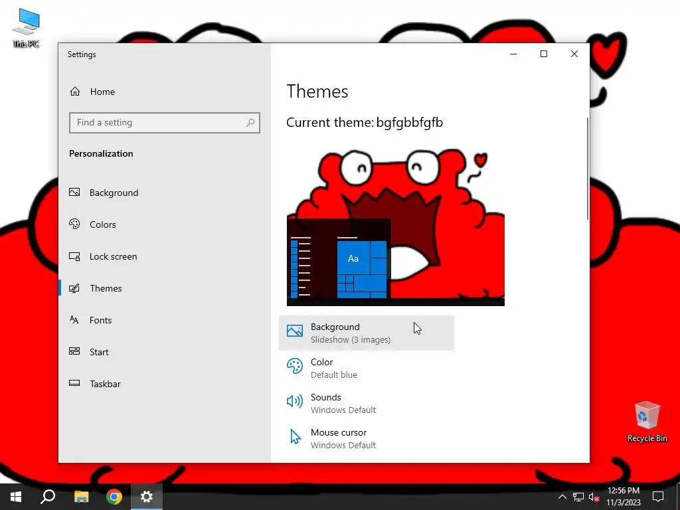The height and width of the screenshot is (510, 680).
Task: Click the Taskbar icon in sidebar
Action: [x=74, y=383]
